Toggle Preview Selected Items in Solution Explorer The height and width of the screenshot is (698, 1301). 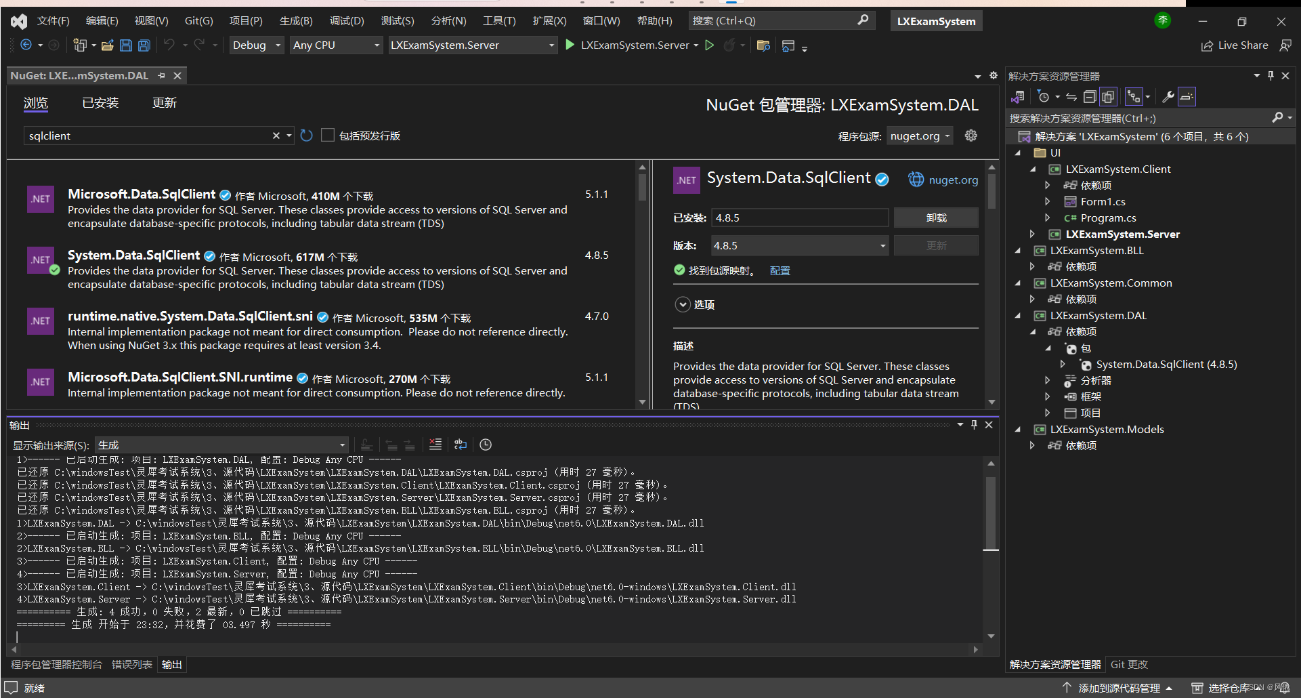1187,98
